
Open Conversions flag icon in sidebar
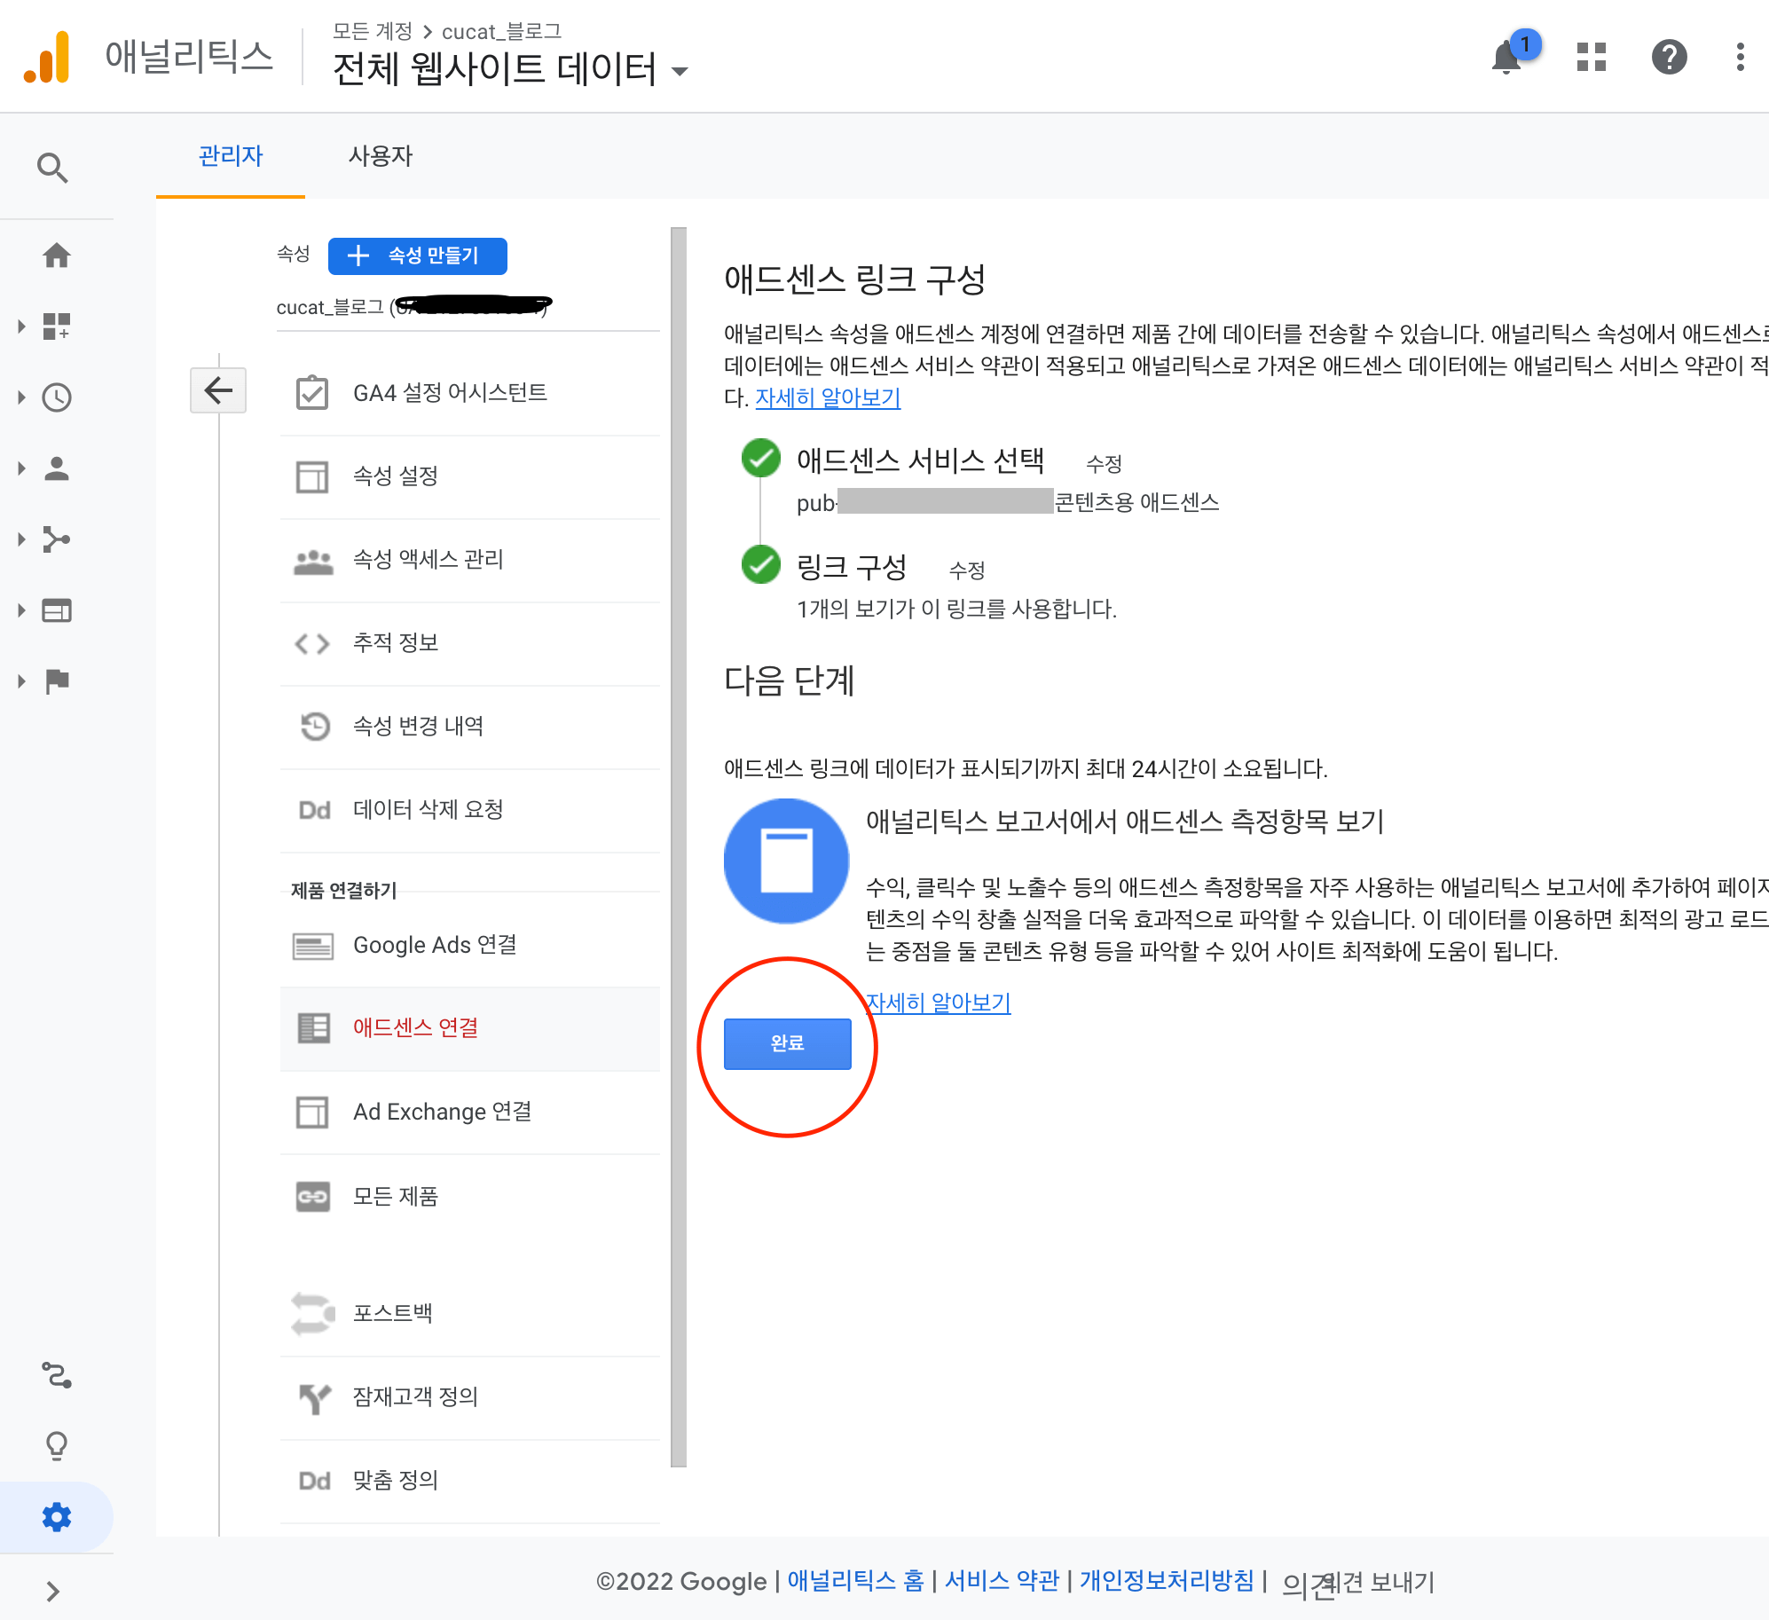point(57,680)
